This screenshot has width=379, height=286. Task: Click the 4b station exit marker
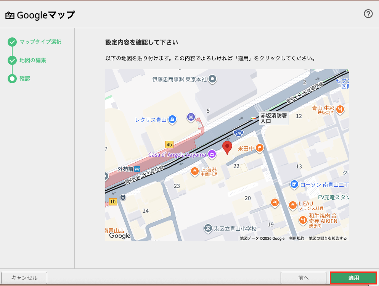tap(169, 144)
